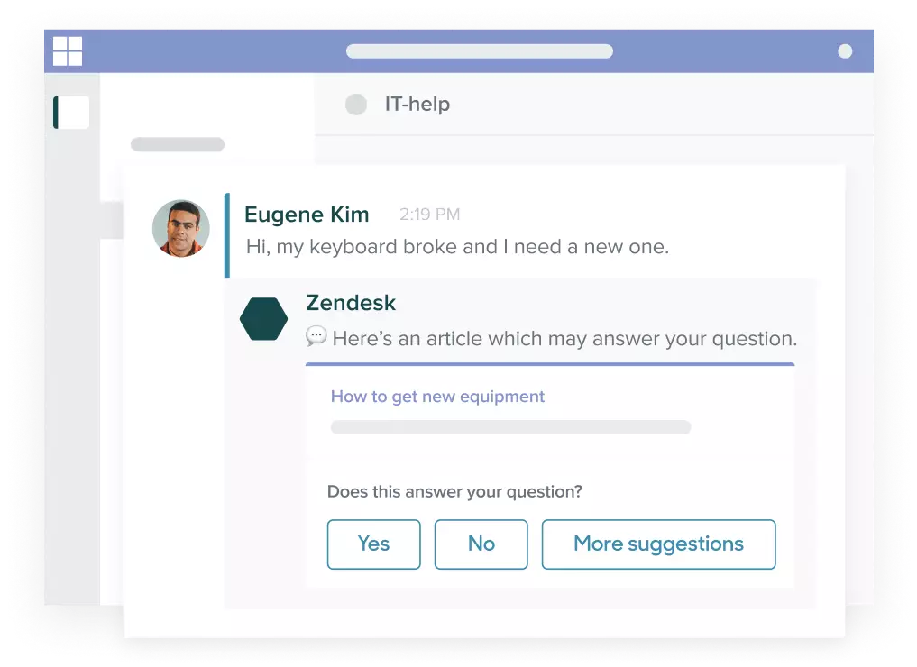The height and width of the screenshot is (667, 917).
Task: Open the IT-help channel title
Action: click(417, 104)
